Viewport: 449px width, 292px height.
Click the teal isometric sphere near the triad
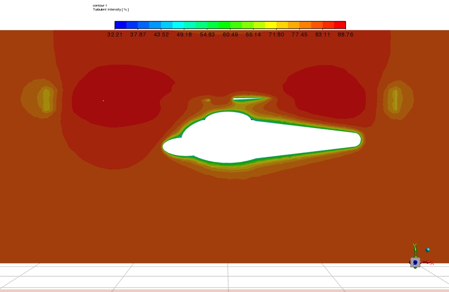(427, 250)
